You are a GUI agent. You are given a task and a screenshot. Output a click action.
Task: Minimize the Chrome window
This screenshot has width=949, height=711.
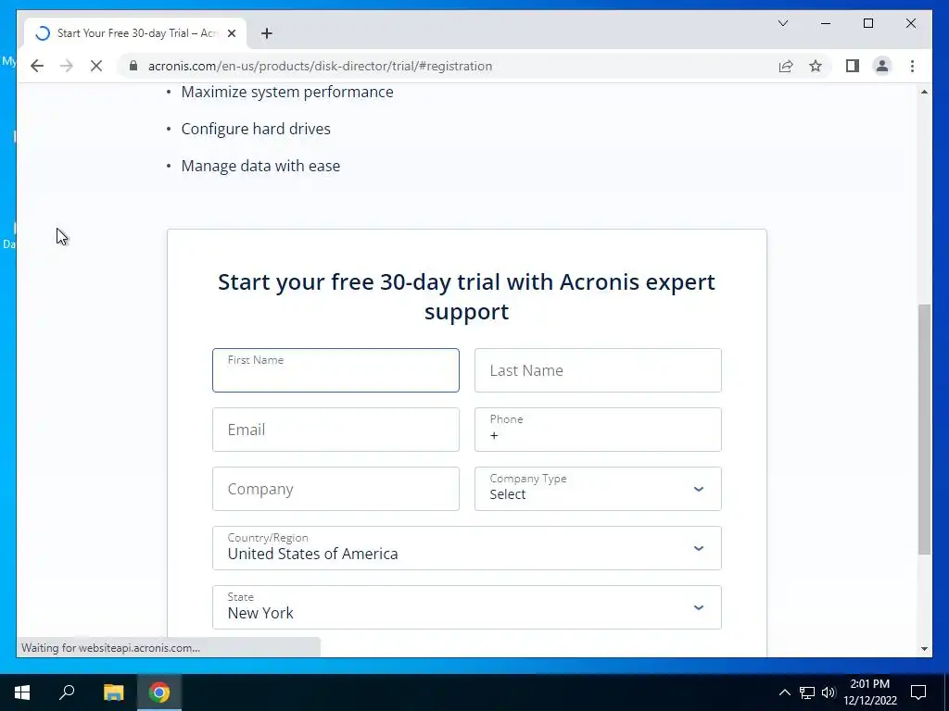point(826,23)
